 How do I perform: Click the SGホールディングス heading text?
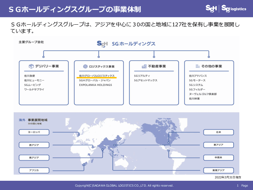tap(134, 44)
